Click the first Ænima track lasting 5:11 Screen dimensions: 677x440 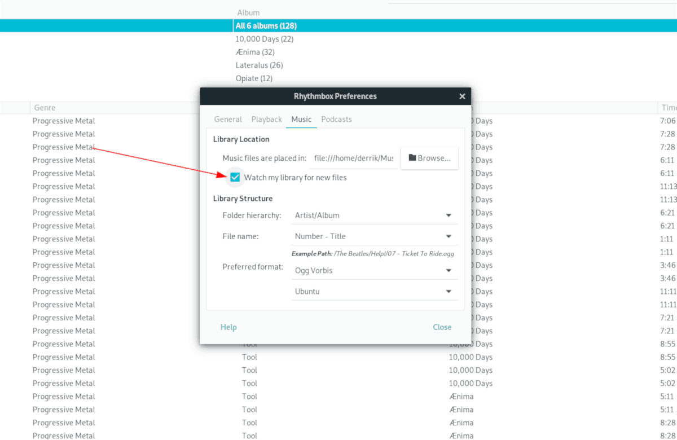338,396
